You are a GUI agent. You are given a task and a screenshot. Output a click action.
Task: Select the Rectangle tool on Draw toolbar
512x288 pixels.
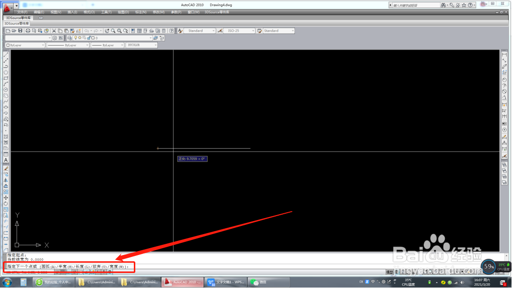(6, 78)
